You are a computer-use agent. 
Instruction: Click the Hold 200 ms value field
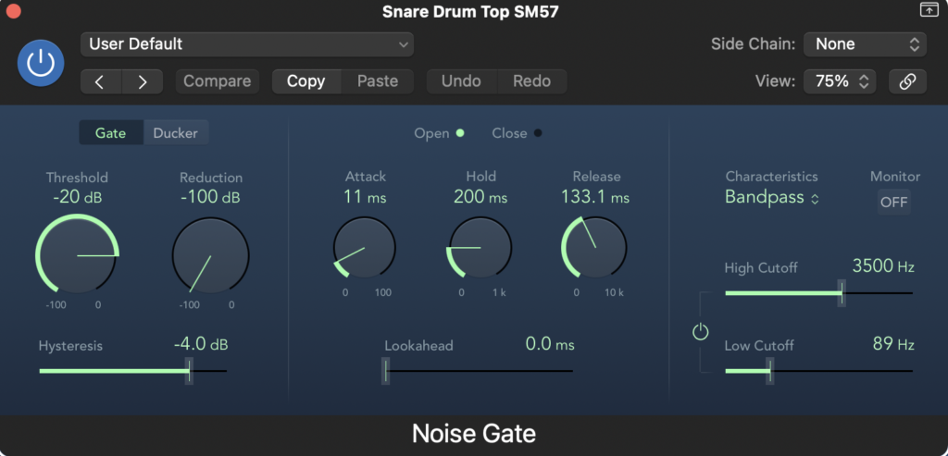click(x=480, y=197)
